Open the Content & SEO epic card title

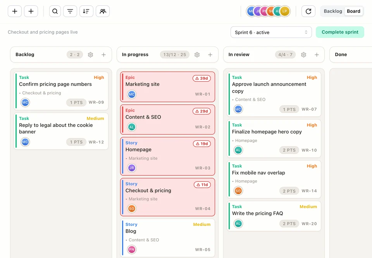pos(143,117)
